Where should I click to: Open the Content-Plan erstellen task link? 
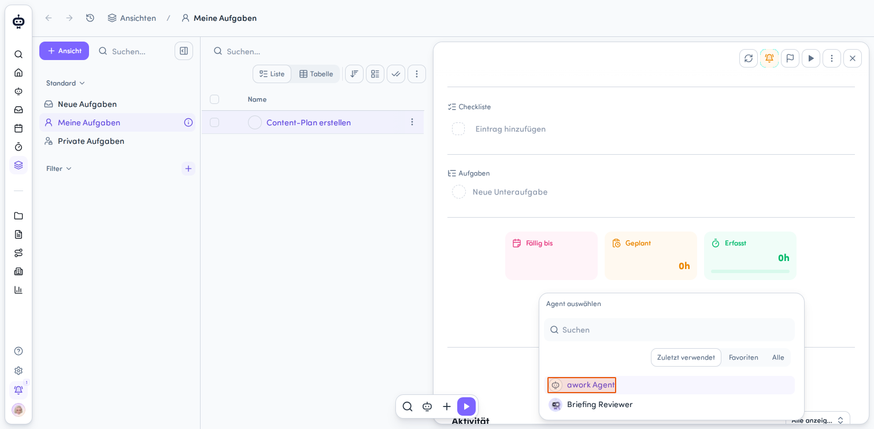[x=309, y=122]
